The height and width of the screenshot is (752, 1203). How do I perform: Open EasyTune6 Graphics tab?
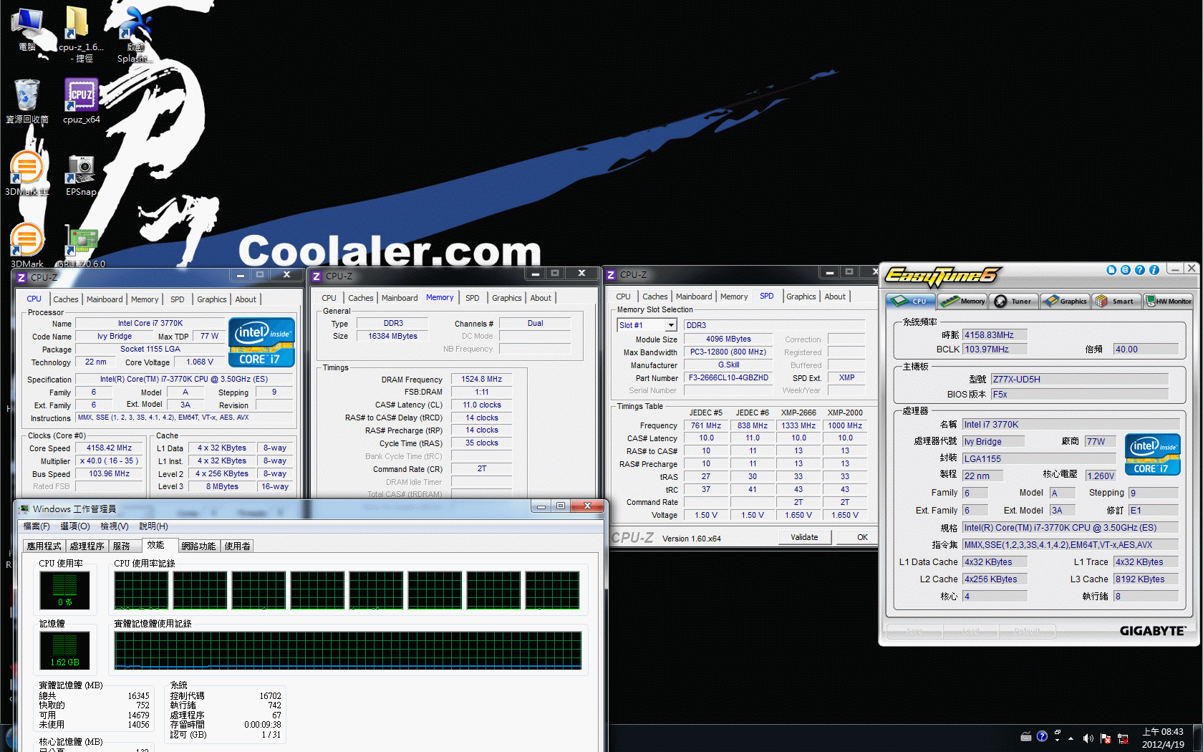point(1066,301)
